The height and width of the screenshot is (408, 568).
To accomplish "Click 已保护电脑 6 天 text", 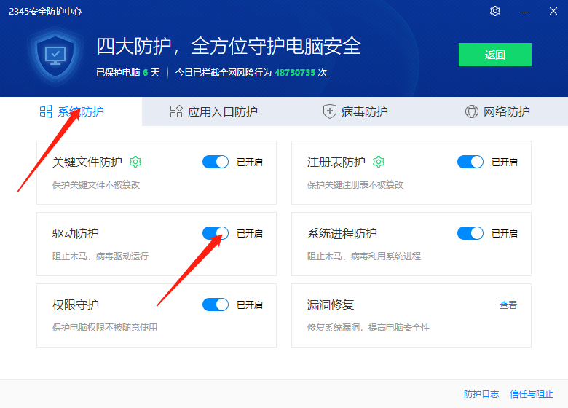I will tap(128, 72).
